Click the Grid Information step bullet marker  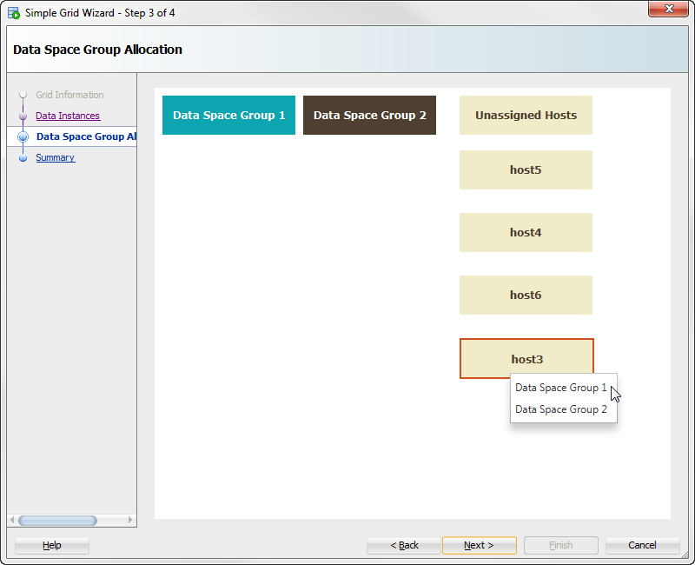coord(23,95)
